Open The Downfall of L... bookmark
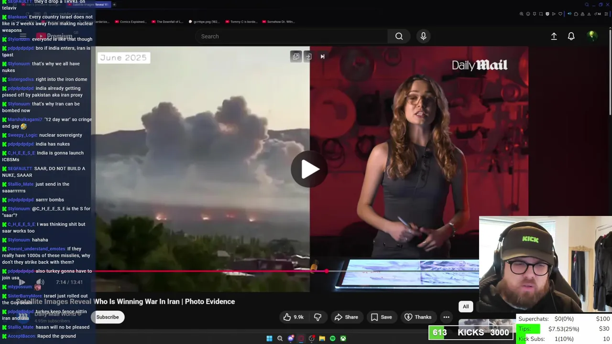612x344 pixels. pyautogui.click(x=167, y=21)
